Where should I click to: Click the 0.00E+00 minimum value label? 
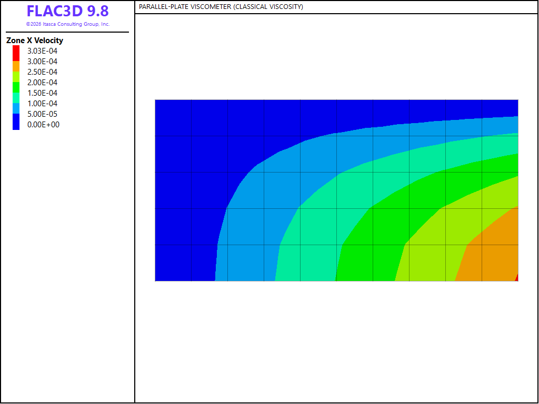[x=43, y=125]
